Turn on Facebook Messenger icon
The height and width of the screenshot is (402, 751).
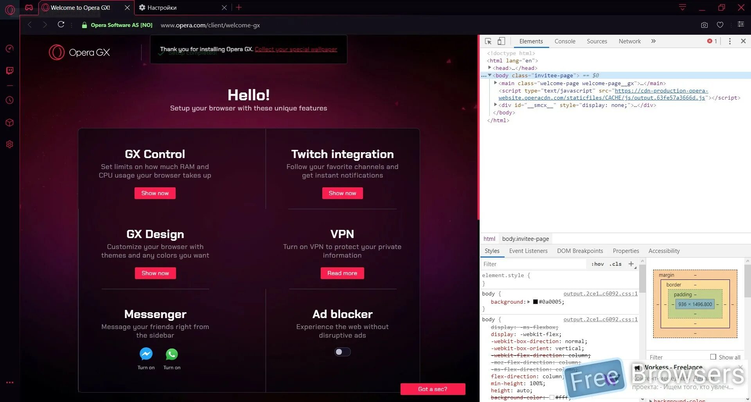click(x=146, y=354)
